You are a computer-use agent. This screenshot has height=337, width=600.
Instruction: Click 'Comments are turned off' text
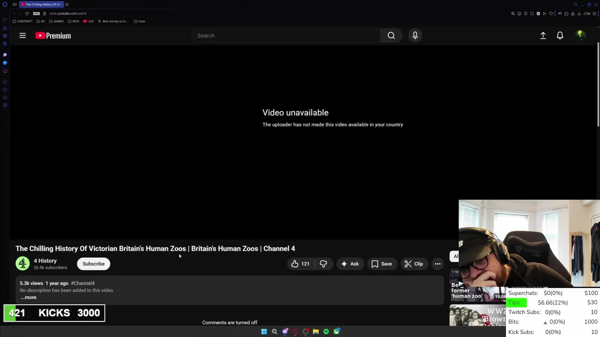point(230,322)
